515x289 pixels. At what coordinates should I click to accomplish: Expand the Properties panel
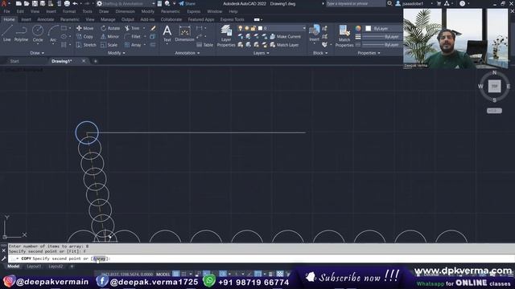click(369, 53)
